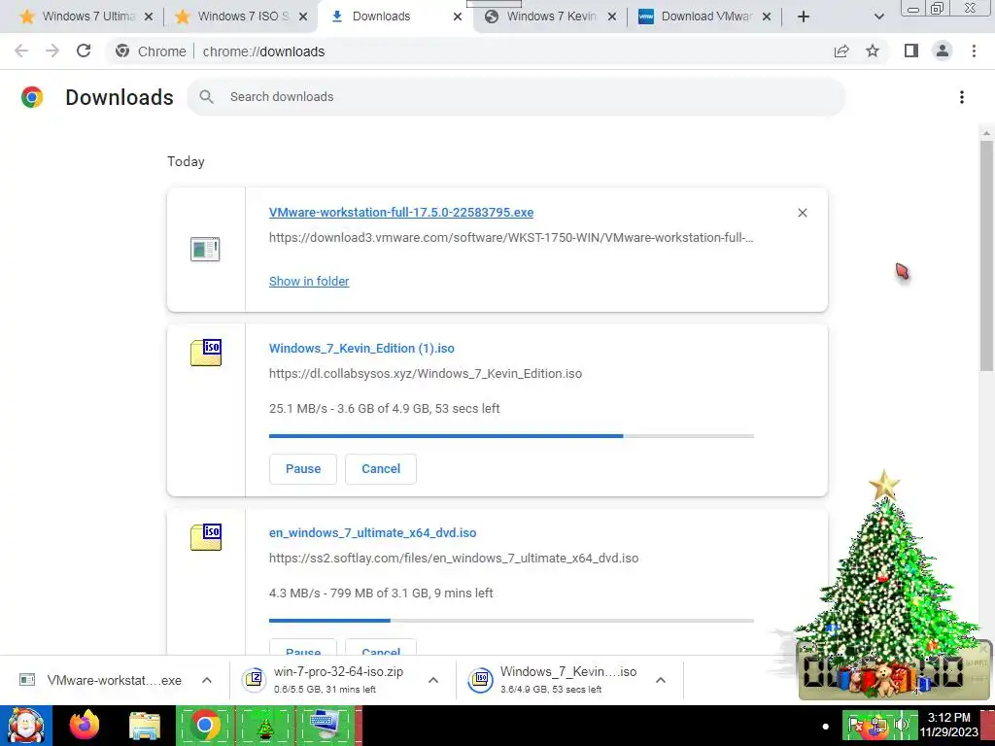The image size is (995, 746).
Task: Open File Explorer from the taskbar
Action: 145,726
